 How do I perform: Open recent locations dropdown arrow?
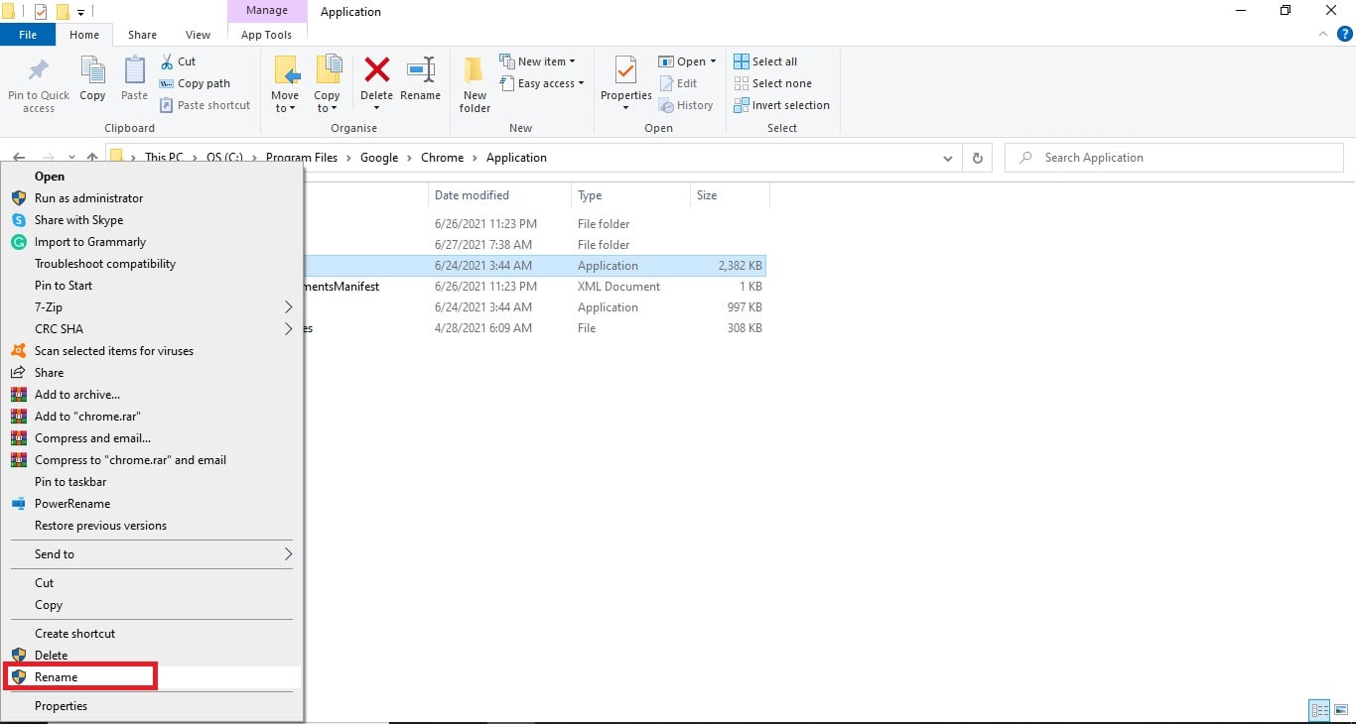tap(71, 158)
